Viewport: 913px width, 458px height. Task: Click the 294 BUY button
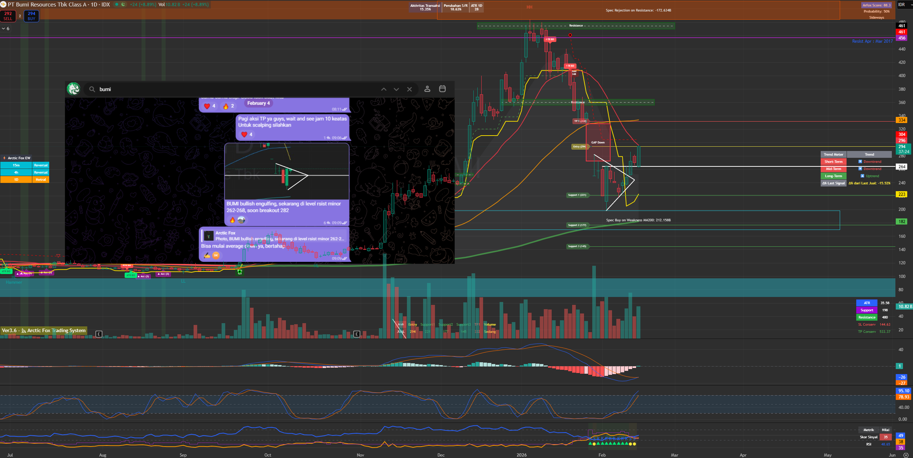[31, 16]
